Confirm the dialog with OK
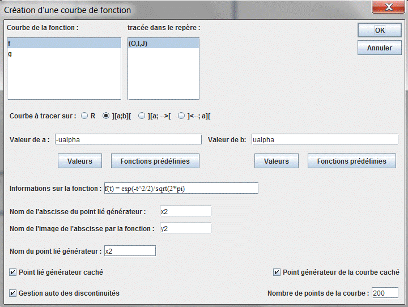 [x=379, y=30]
